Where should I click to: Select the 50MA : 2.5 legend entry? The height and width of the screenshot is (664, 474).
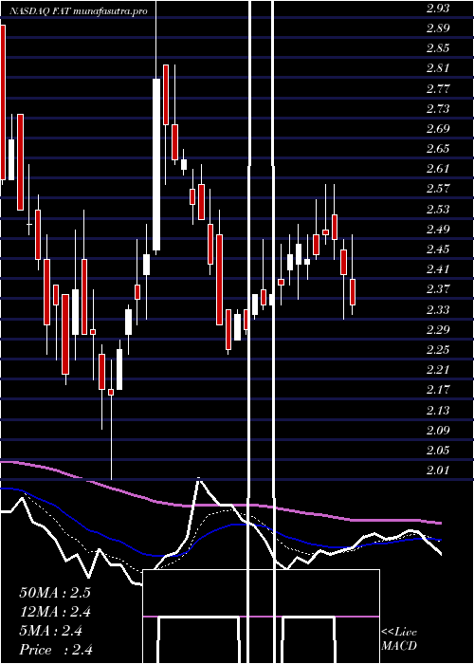[55, 593]
